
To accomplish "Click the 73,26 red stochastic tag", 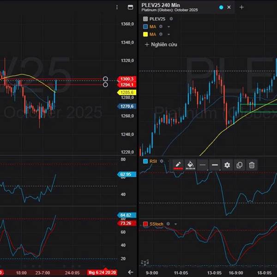I will (x=126, y=223).
